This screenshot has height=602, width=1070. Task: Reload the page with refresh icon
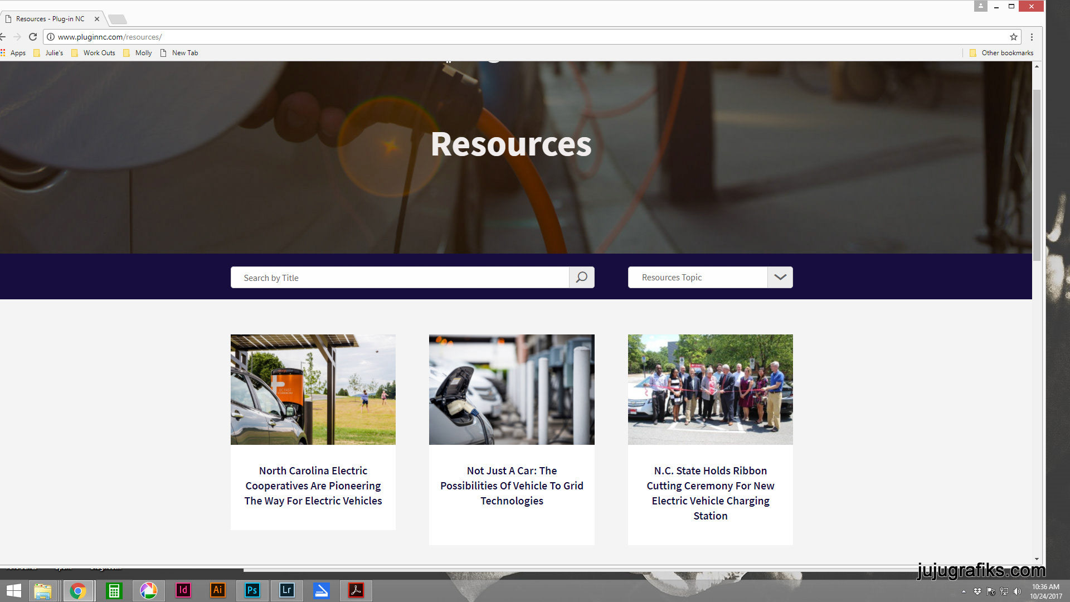click(x=33, y=37)
